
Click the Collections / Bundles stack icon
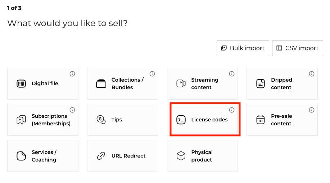[x=101, y=83]
